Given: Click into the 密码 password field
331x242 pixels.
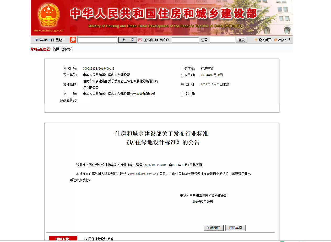Looking at the screenshot, I should tap(222, 40).
